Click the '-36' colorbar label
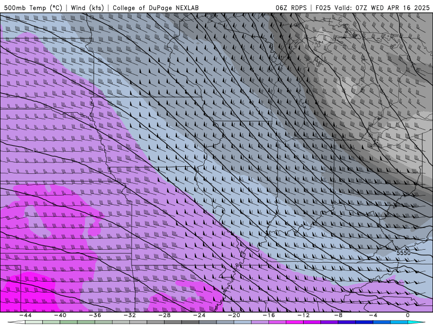 click(95, 315)
